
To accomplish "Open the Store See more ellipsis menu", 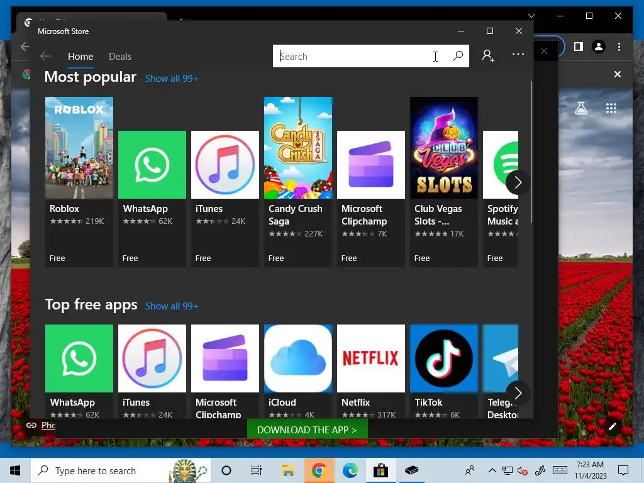I will 518,54.
